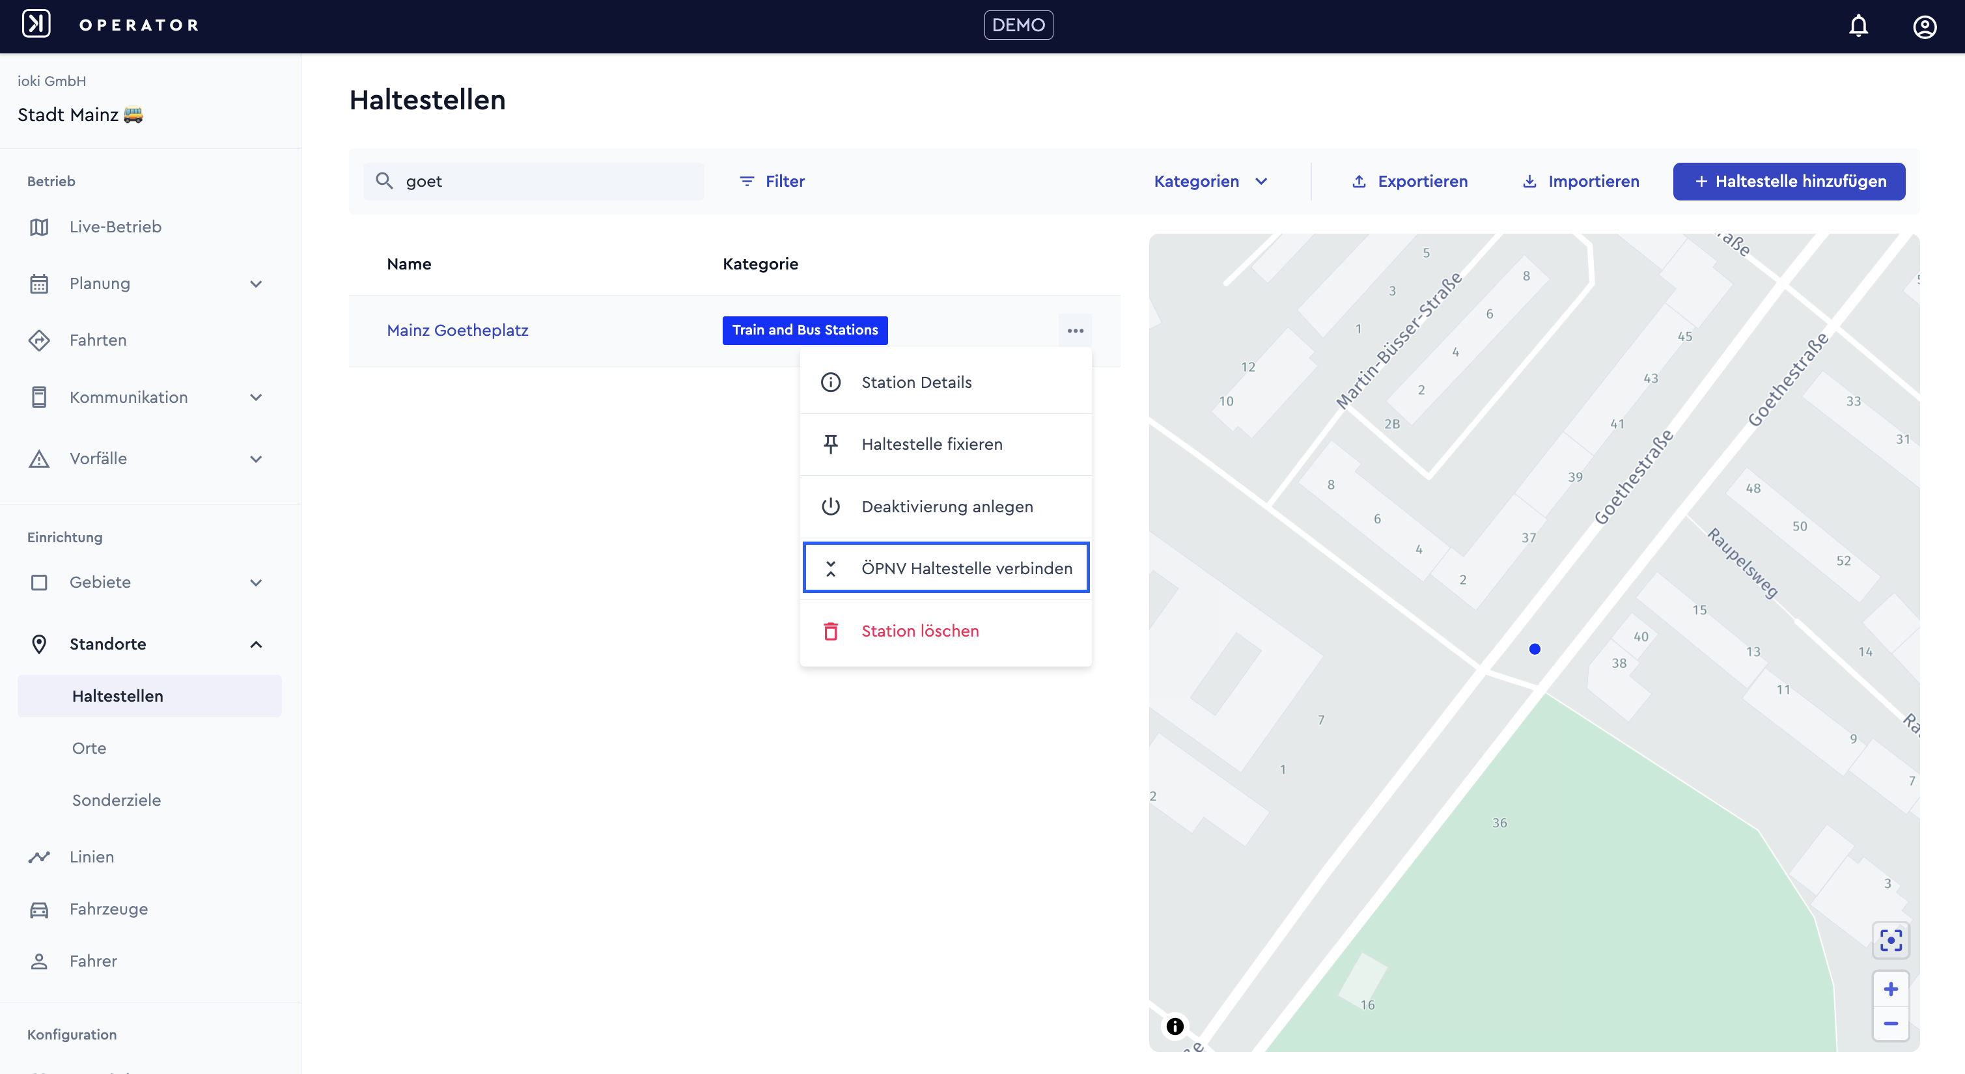Select Haltestellen in the sidebar

(150, 696)
